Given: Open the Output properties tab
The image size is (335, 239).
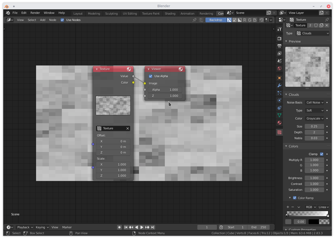Looking at the screenshot, I should pyautogui.click(x=279, y=46).
